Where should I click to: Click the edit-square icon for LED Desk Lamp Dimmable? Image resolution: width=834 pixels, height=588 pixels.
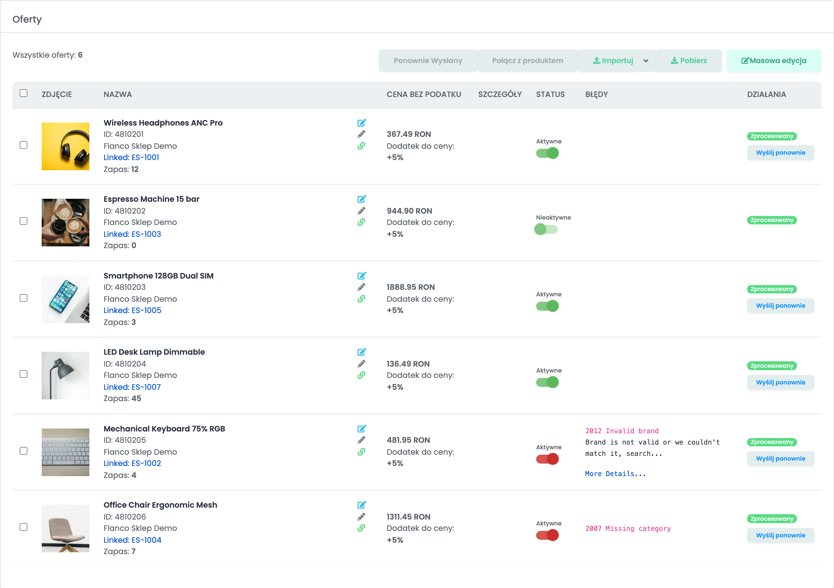[361, 352]
